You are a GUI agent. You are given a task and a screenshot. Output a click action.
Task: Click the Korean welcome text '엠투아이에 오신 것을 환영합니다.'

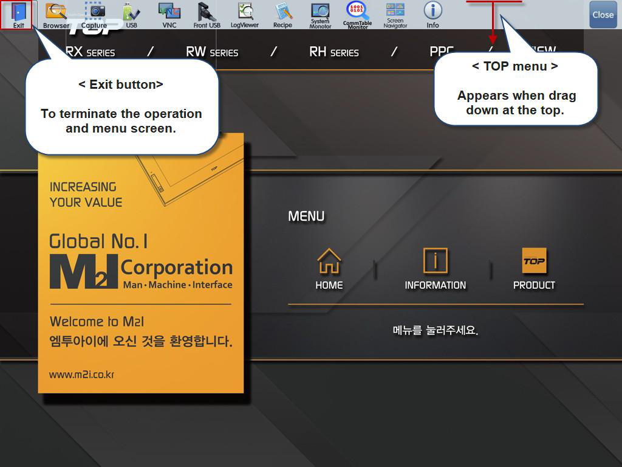tap(141, 341)
